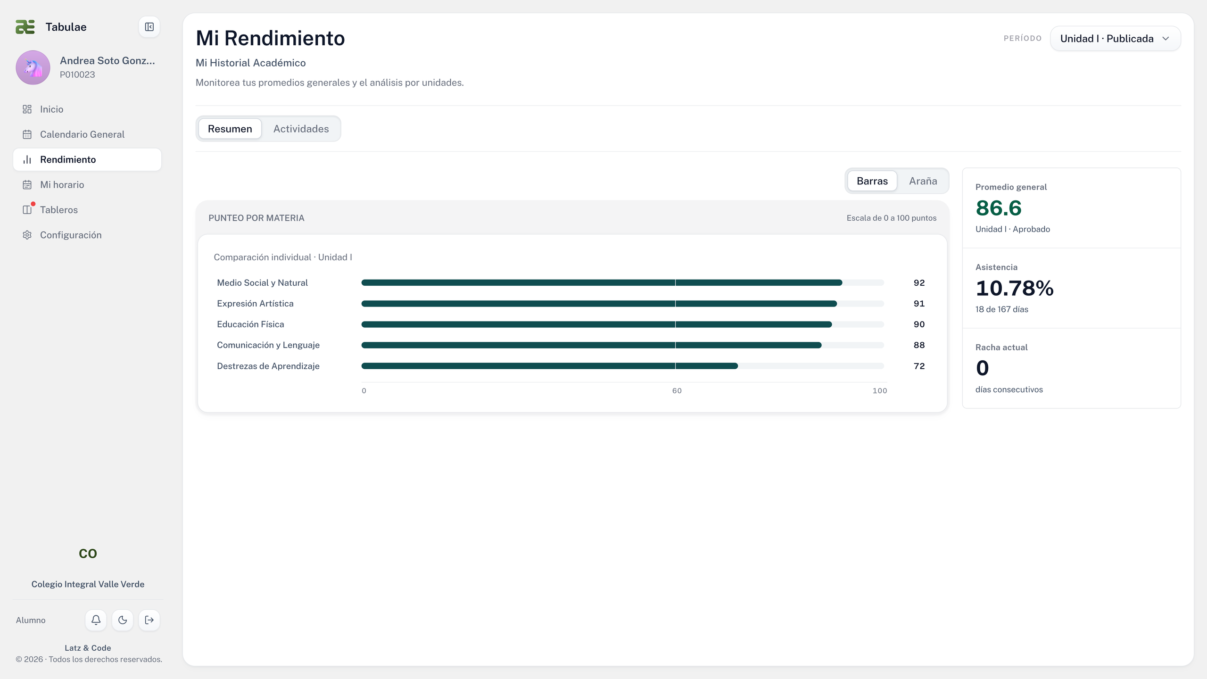This screenshot has height=679, width=1207.
Task: Click the Calendario General calendar icon
Action: pos(27,134)
